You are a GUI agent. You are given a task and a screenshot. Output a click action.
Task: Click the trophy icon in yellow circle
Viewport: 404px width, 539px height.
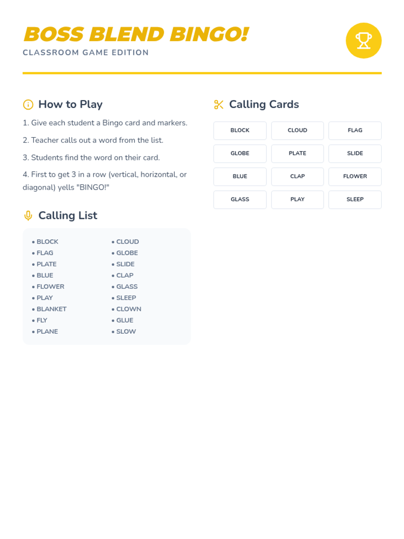364,40
